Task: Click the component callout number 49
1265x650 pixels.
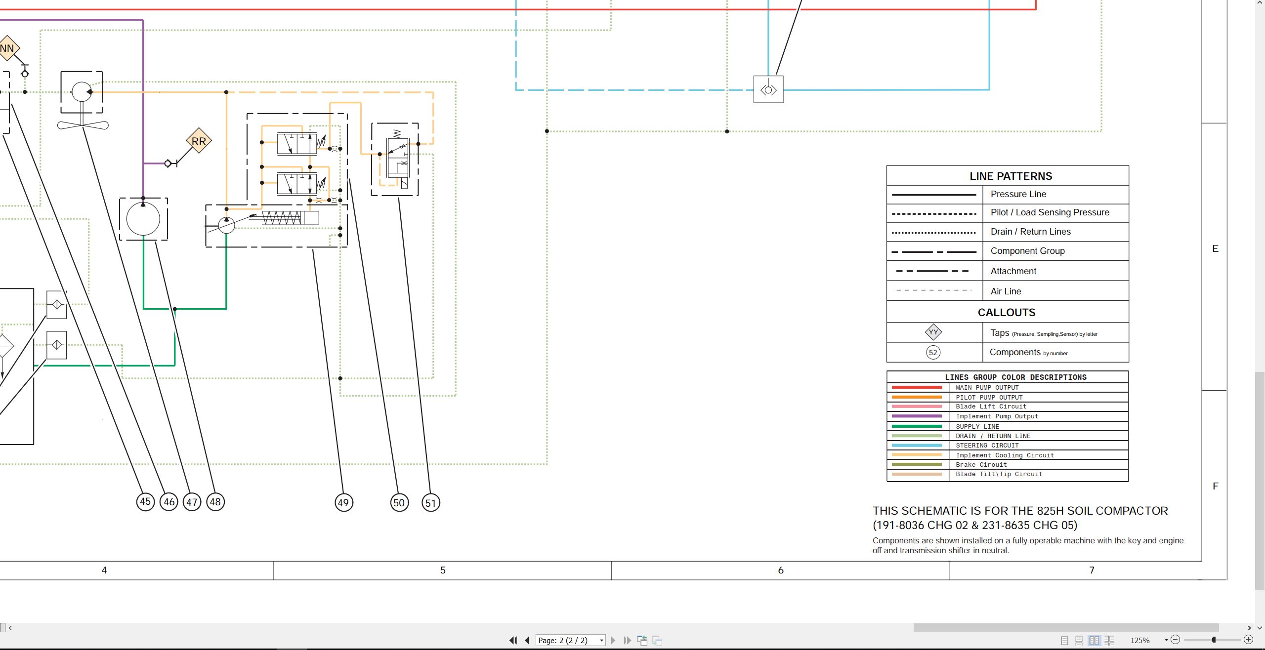Action: [343, 503]
